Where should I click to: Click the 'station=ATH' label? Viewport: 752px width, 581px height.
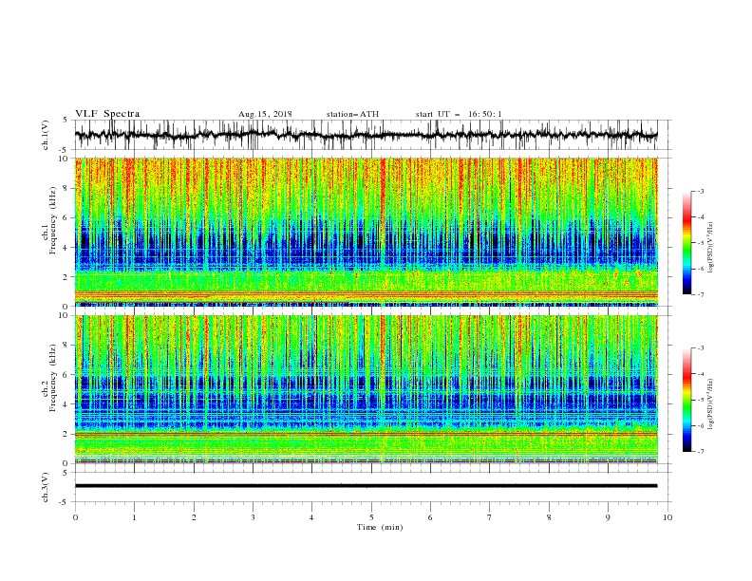tap(352, 114)
